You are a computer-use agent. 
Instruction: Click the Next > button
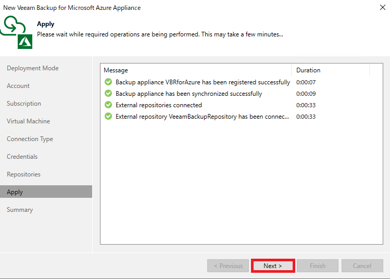pos(273,266)
